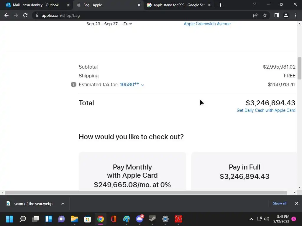
Task: Open Microsoft Office from taskbar
Action: pos(114,219)
